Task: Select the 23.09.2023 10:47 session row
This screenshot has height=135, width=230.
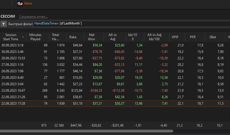Action: (14, 90)
